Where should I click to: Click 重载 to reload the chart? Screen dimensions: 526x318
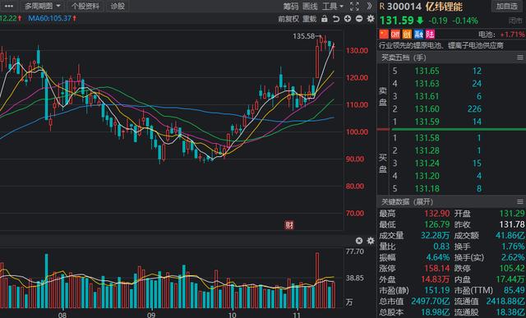click(309, 19)
